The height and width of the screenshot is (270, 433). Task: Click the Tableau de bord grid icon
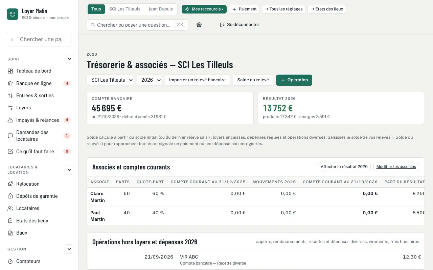tap(10, 71)
